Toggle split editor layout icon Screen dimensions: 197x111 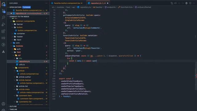[x=190, y=3]
